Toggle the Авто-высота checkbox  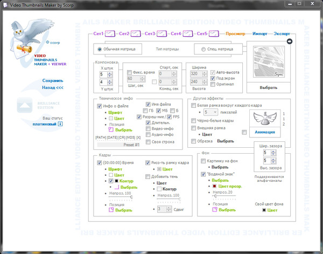point(213,72)
